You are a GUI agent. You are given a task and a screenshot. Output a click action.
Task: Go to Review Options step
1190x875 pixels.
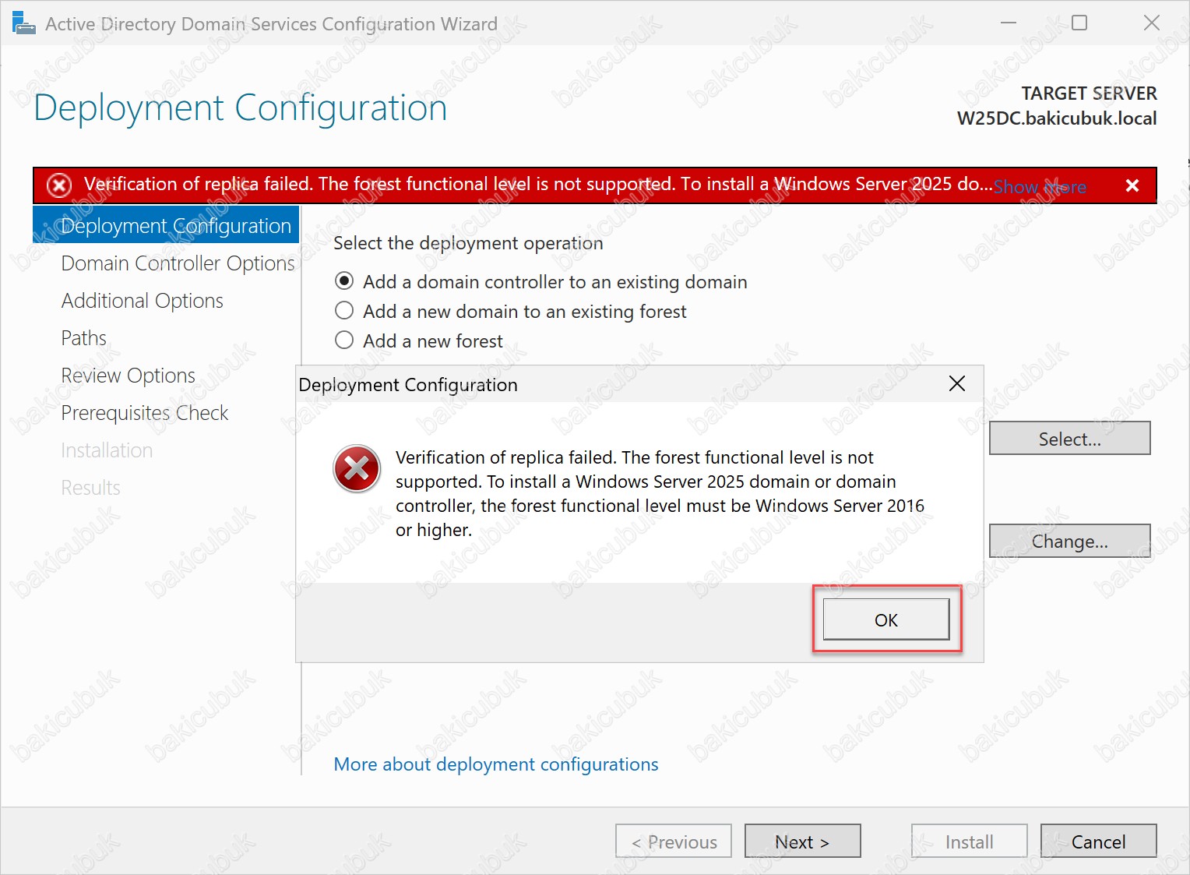[x=129, y=376]
